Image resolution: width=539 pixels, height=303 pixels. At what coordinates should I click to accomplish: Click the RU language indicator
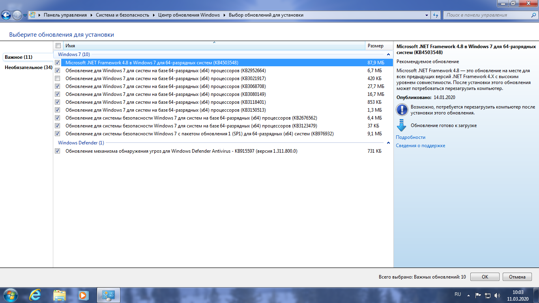458,294
